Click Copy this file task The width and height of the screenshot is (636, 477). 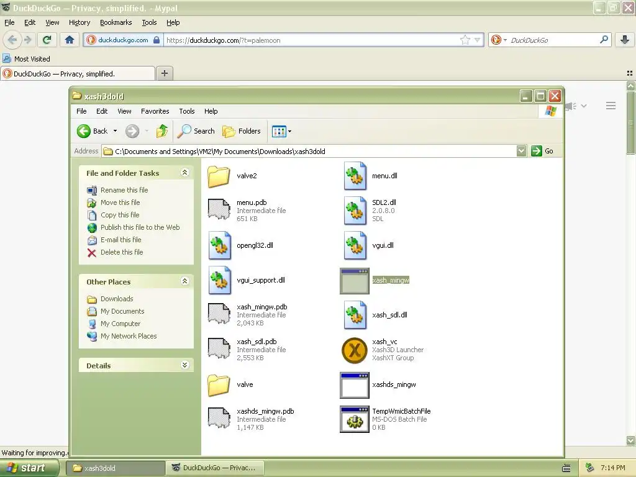pos(120,215)
